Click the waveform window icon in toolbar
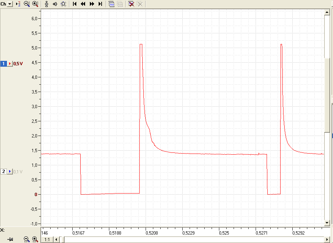 pyautogui.click(x=111, y=4)
